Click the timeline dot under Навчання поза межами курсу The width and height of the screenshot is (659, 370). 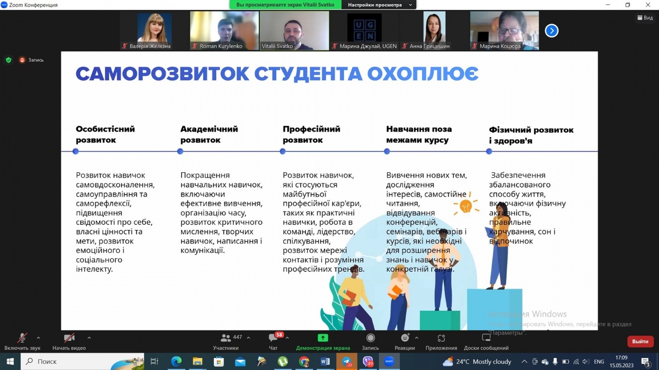point(387,152)
